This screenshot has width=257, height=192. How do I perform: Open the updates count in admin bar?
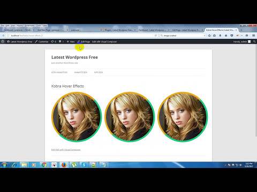click(x=54, y=42)
